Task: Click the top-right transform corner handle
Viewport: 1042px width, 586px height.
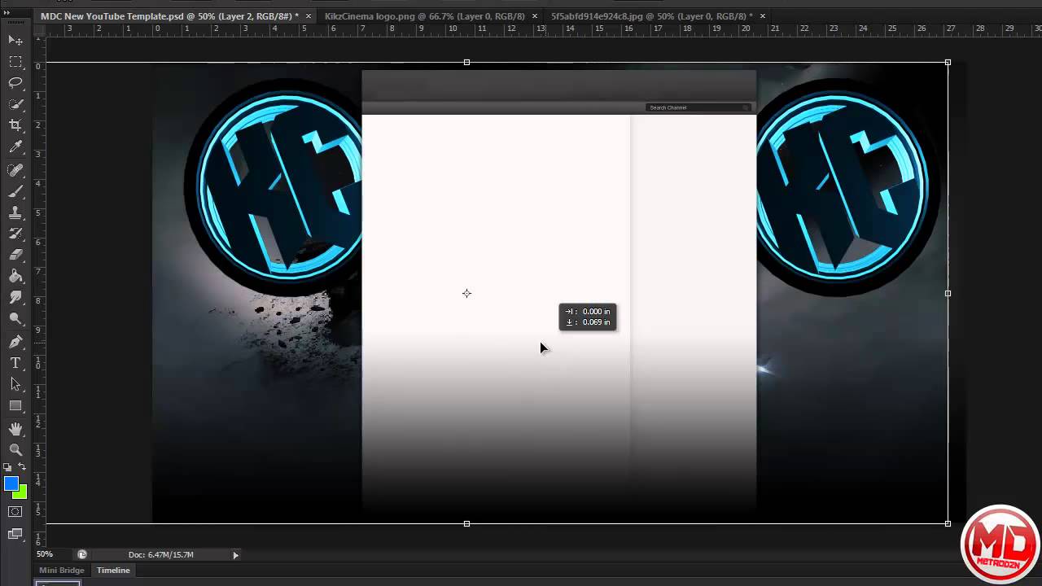Action: (x=948, y=62)
